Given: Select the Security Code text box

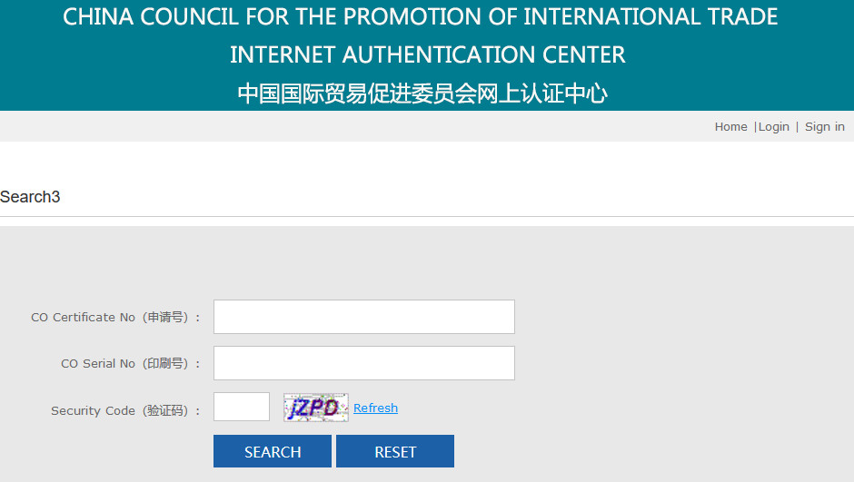Looking at the screenshot, I should tap(242, 407).
